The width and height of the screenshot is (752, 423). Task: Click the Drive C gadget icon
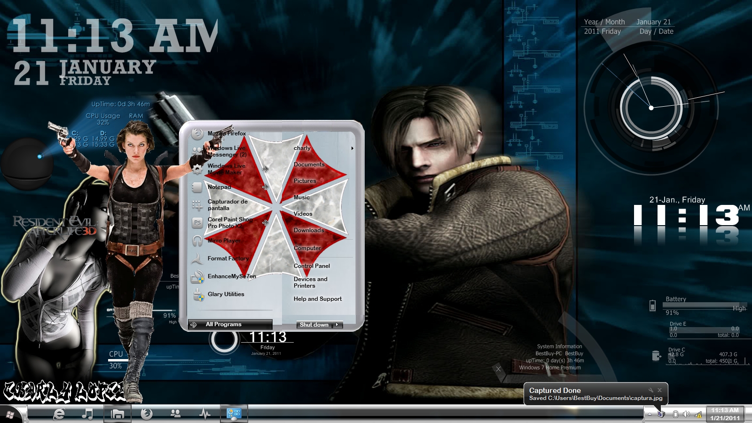[x=656, y=356]
